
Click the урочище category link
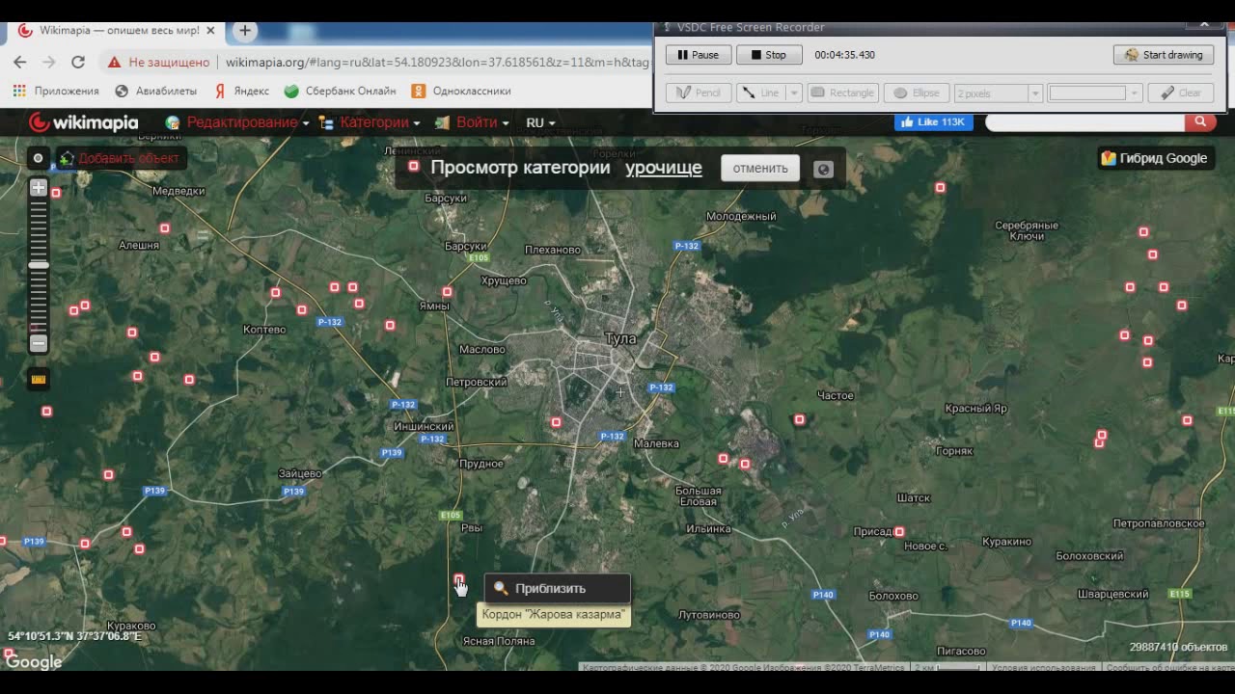pos(664,168)
